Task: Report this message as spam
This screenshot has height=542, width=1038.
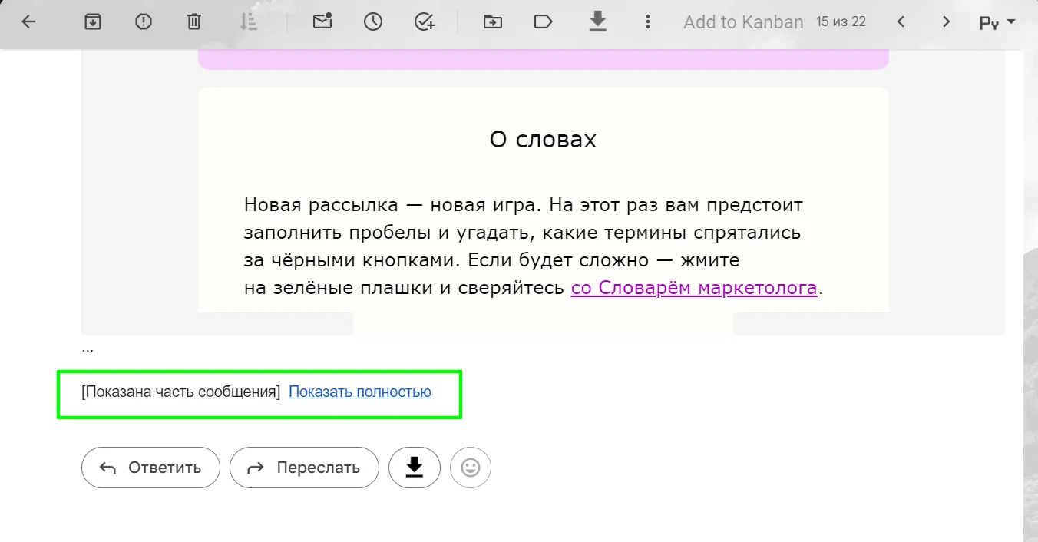Action: click(144, 22)
